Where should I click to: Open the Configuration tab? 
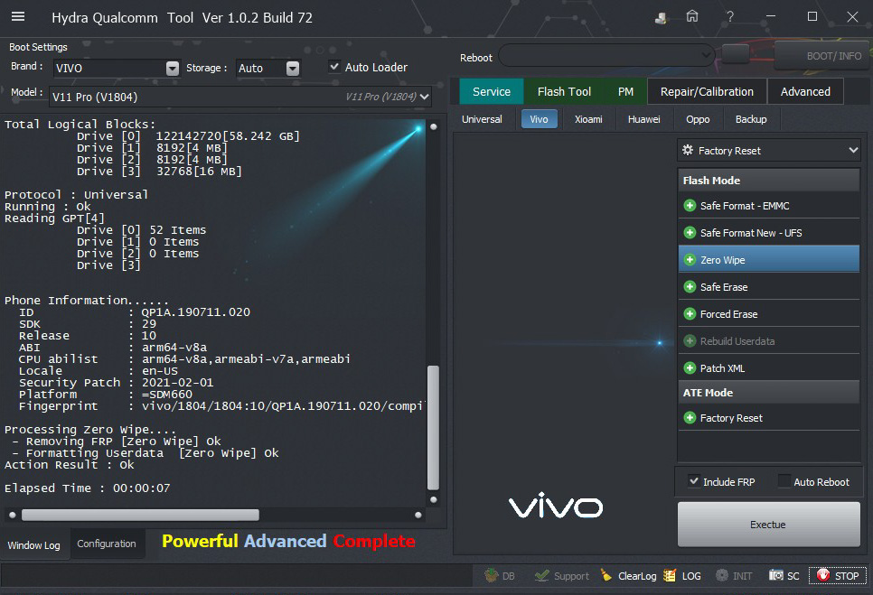point(107,544)
